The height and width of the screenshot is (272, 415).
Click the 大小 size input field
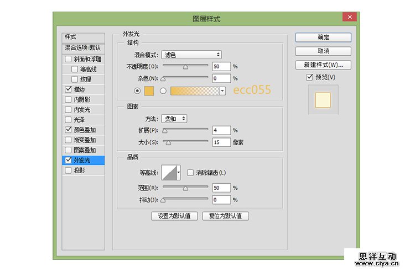221,142
